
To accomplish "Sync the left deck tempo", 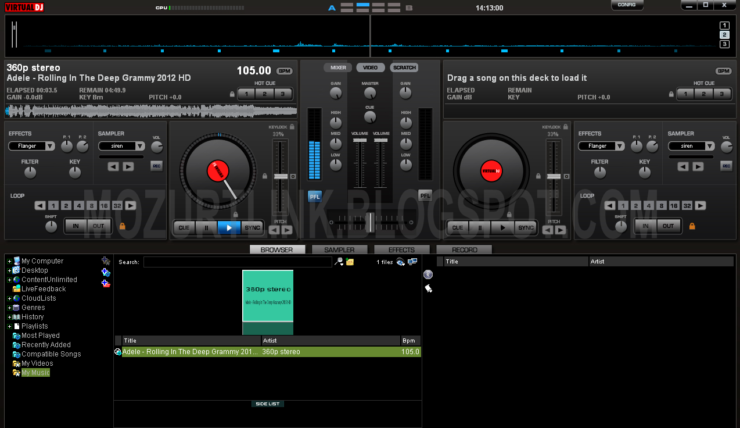I will coord(252,227).
